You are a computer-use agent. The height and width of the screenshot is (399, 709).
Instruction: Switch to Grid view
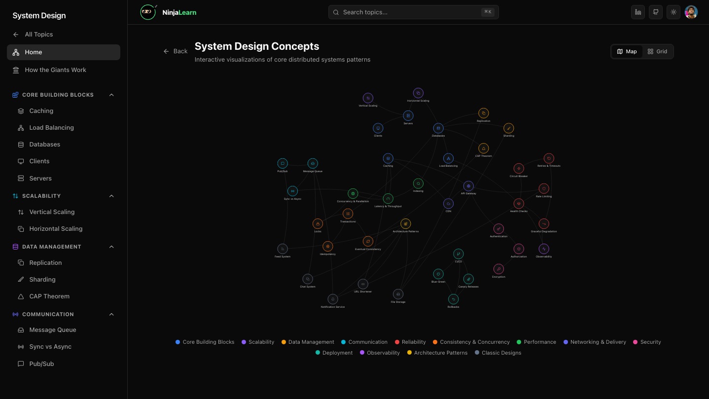658,51
